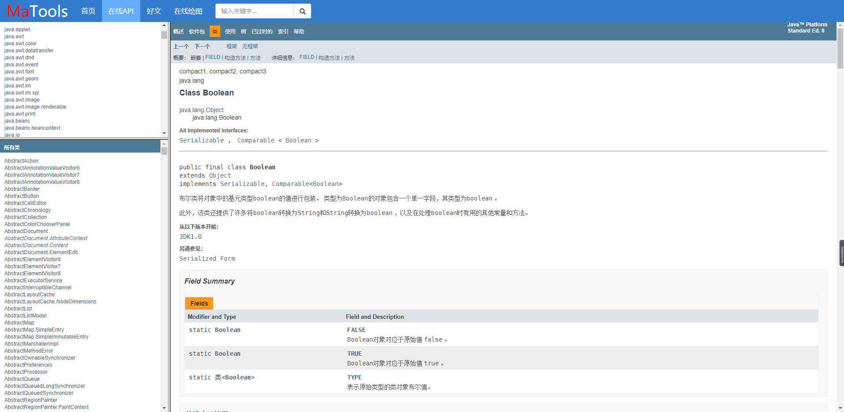The image size is (844, 412).
Task: Click the 下一个 next class link
Action: [202, 47]
